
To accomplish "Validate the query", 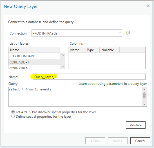I will point(136,125).
